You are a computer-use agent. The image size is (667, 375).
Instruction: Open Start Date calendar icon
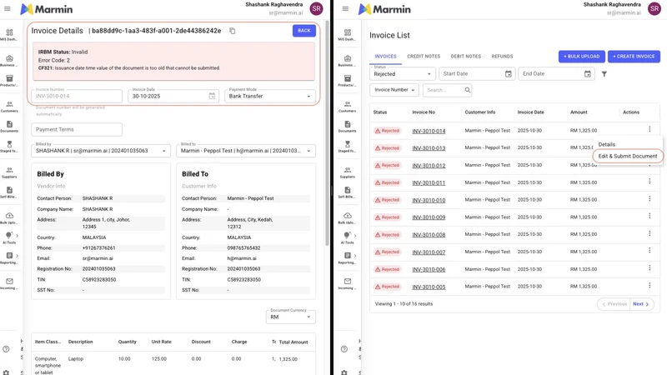coord(508,74)
